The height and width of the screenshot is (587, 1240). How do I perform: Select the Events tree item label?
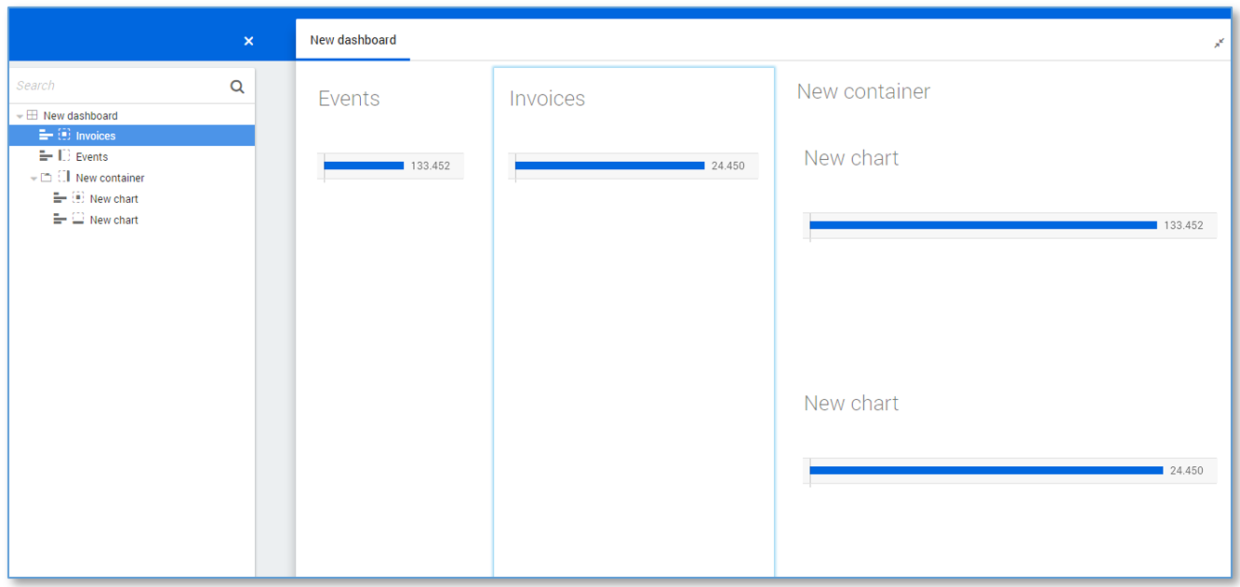click(x=92, y=157)
